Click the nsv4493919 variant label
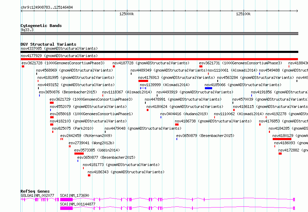This screenshot has width=308, height=212. coord(195,92)
